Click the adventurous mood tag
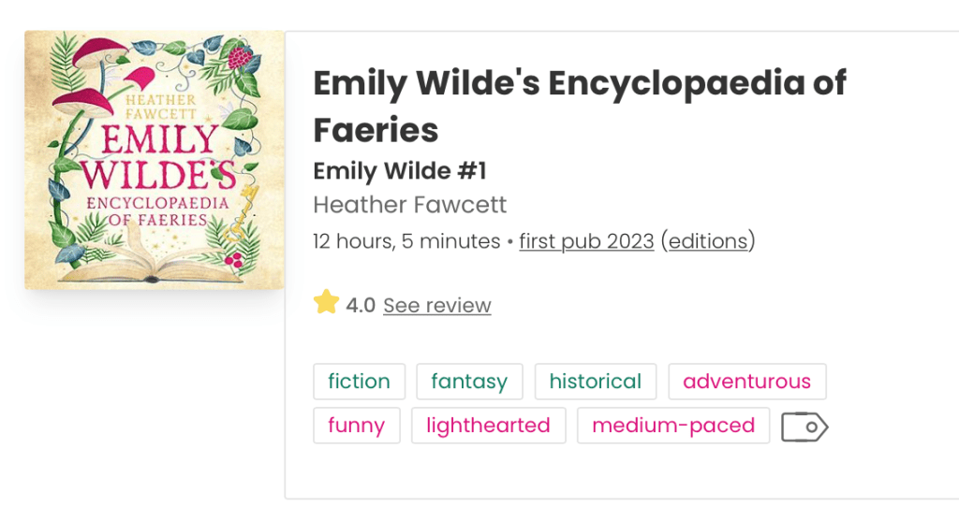The width and height of the screenshot is (959, 520). (746, 382)
